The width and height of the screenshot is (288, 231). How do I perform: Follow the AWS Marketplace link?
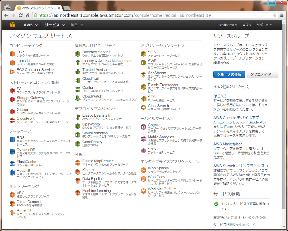[x=228, y=144]
